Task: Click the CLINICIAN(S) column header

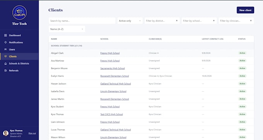Action: point(155,39)
